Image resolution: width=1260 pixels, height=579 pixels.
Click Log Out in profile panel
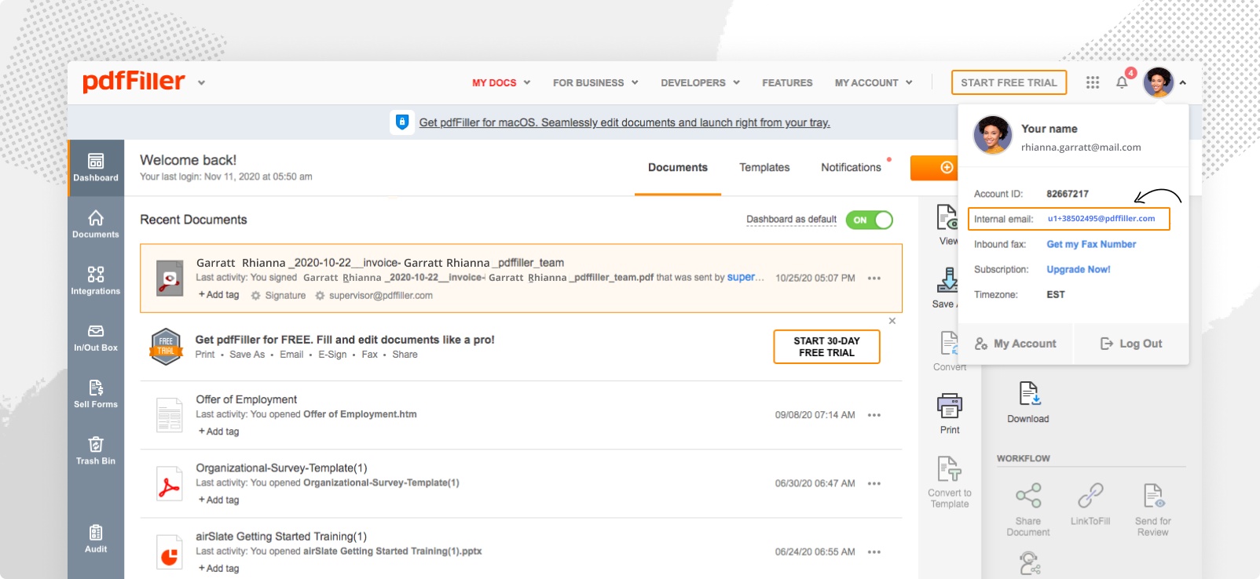click(1131, 344)
